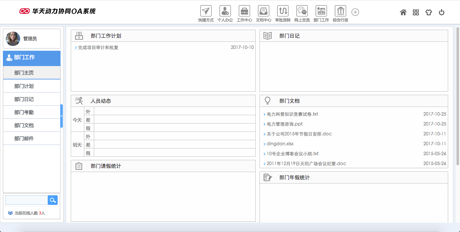This screenshot has height=232, width=460.
Task: Click the gift notification icon
Action: (x=429, y=12)
